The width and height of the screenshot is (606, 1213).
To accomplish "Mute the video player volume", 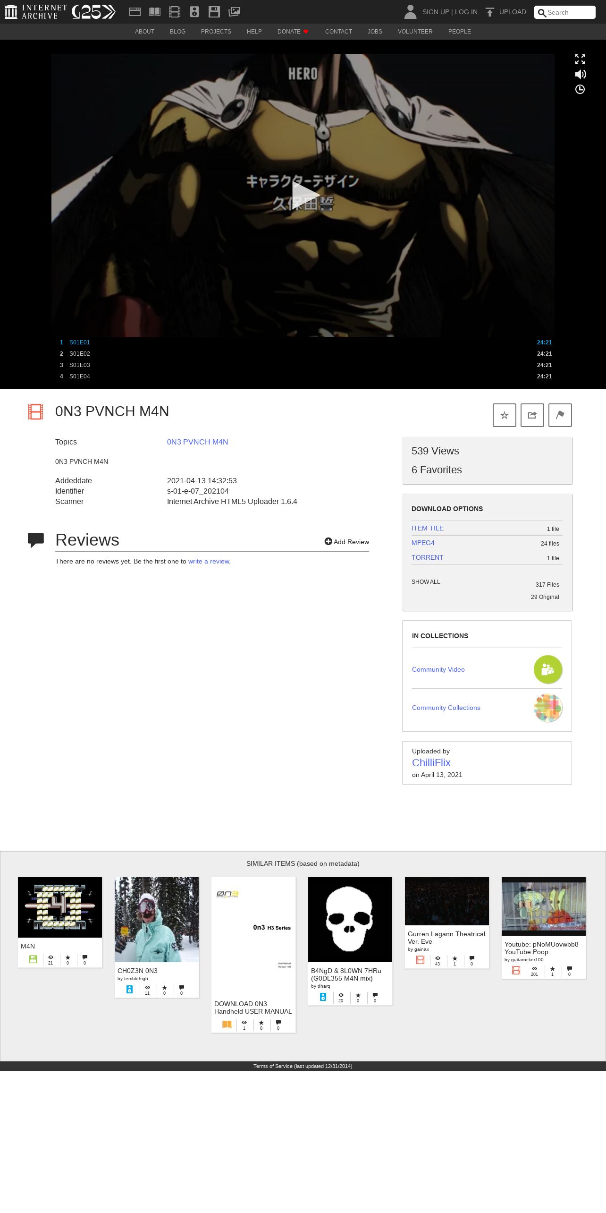I will click(580, 74).
